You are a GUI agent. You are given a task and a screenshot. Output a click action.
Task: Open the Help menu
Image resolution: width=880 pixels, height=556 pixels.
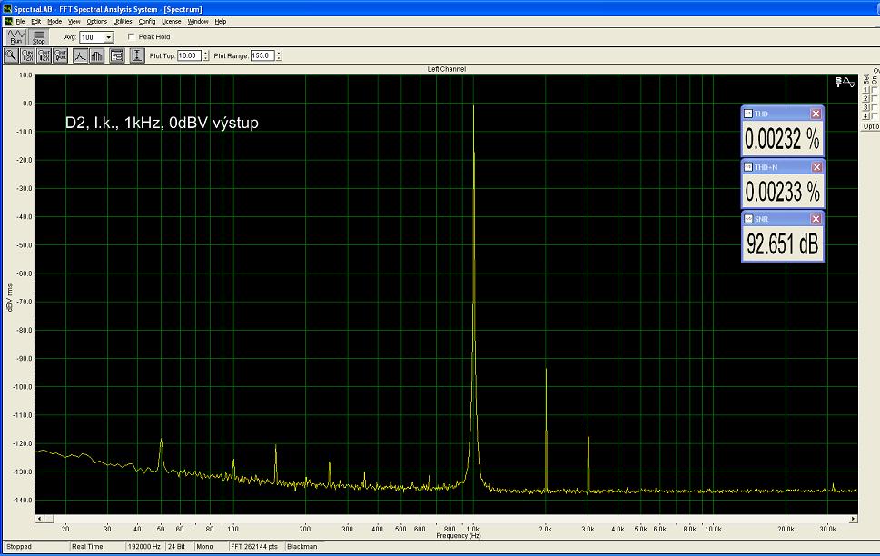click(x=221, y=21)
